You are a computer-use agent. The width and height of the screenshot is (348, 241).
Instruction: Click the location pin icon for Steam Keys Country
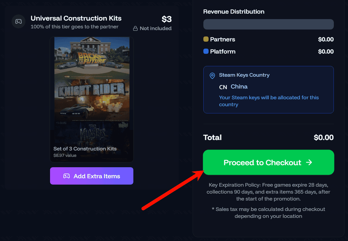212,76
